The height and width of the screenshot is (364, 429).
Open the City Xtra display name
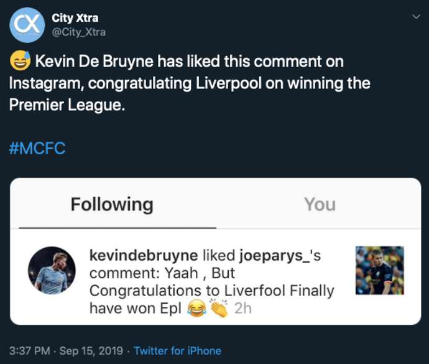click(75, 18)
